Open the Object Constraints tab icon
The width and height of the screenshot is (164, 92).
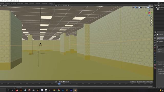[x=155, y=60]
